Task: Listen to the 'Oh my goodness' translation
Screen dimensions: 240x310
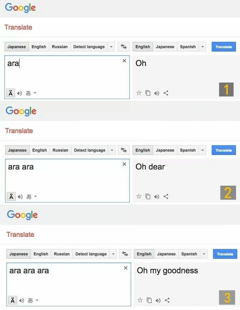Action: 158,300
